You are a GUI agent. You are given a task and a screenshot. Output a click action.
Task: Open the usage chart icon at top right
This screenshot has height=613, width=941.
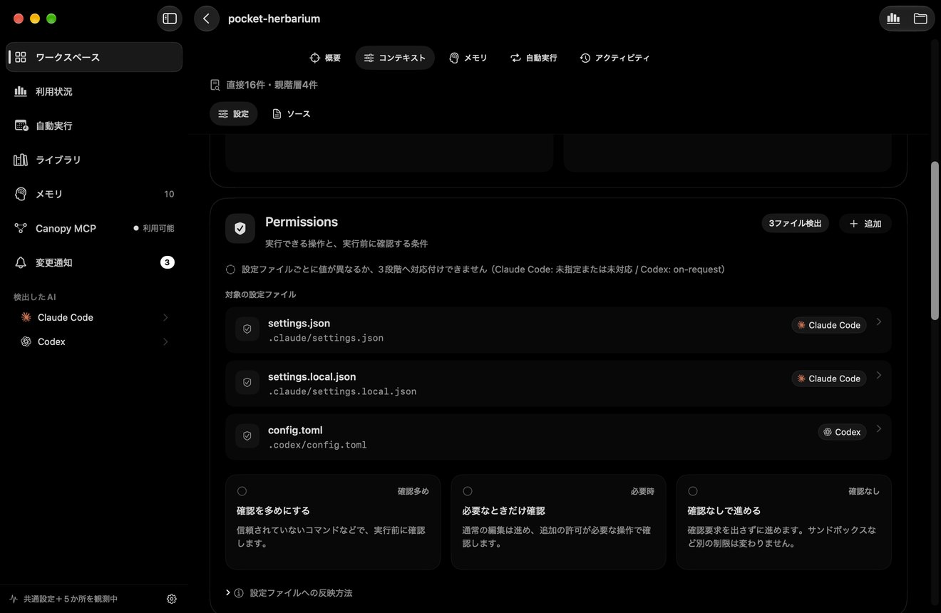(x=893, y=19)
